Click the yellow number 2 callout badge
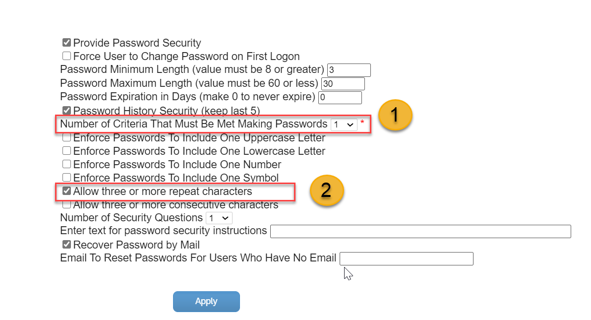This screenshot has width=591, height=320. pos(326,190)
